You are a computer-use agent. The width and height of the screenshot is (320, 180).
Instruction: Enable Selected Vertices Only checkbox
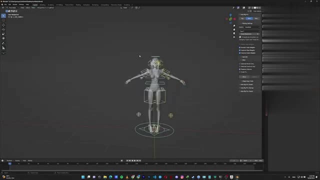240,66
